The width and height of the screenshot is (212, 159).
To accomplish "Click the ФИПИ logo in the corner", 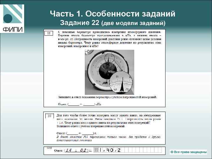I will (12, 19).
